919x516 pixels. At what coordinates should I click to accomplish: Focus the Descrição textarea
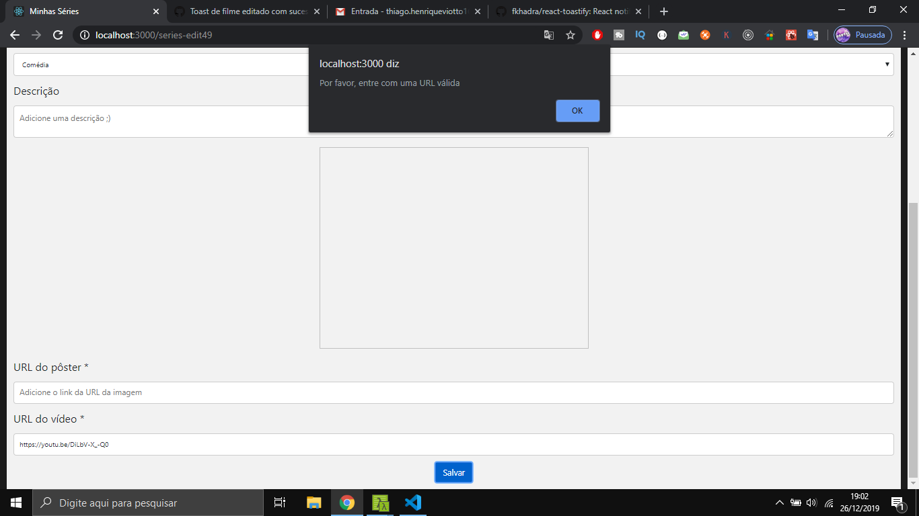[x=453, y=122]
